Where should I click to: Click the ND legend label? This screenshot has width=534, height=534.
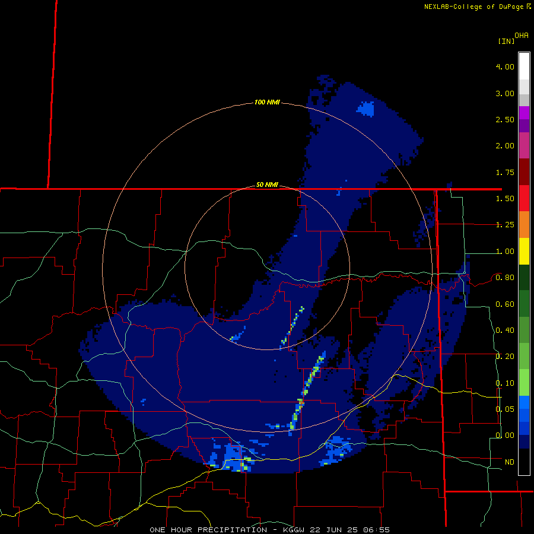coord(510,462)
